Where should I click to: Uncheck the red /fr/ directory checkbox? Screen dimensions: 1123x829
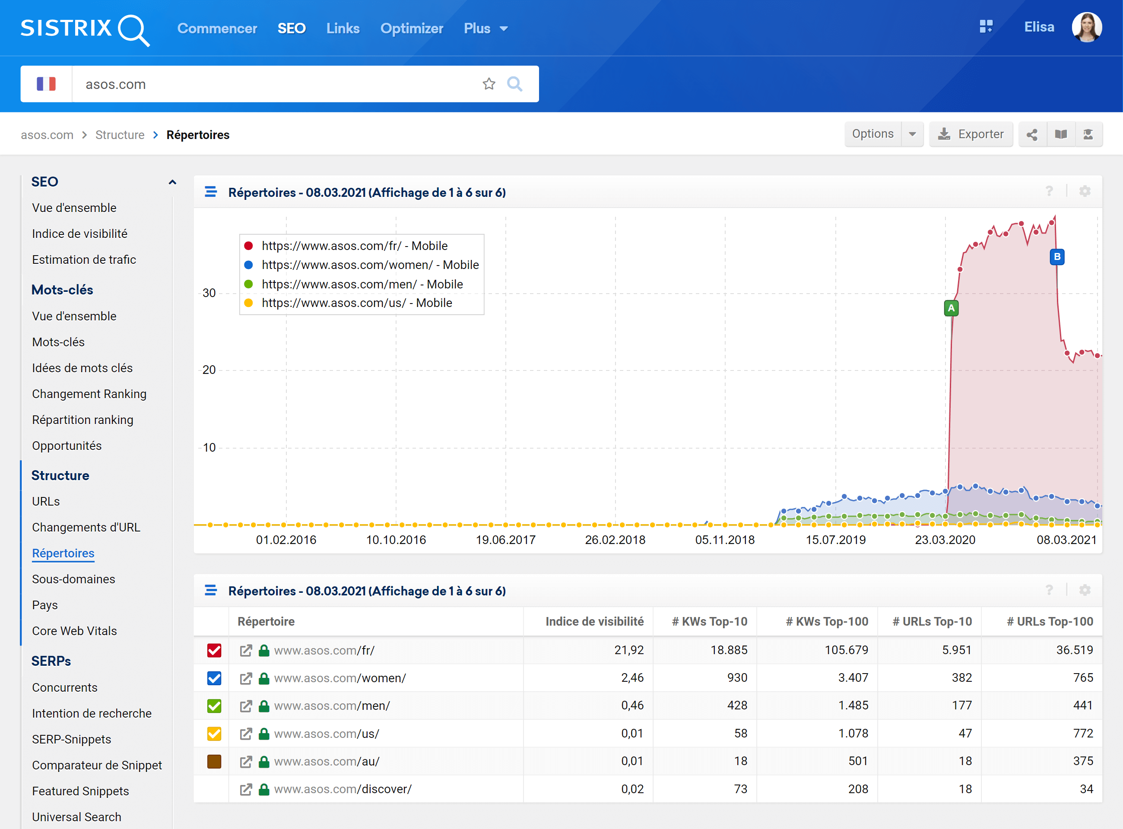click(x=214, y=650)
